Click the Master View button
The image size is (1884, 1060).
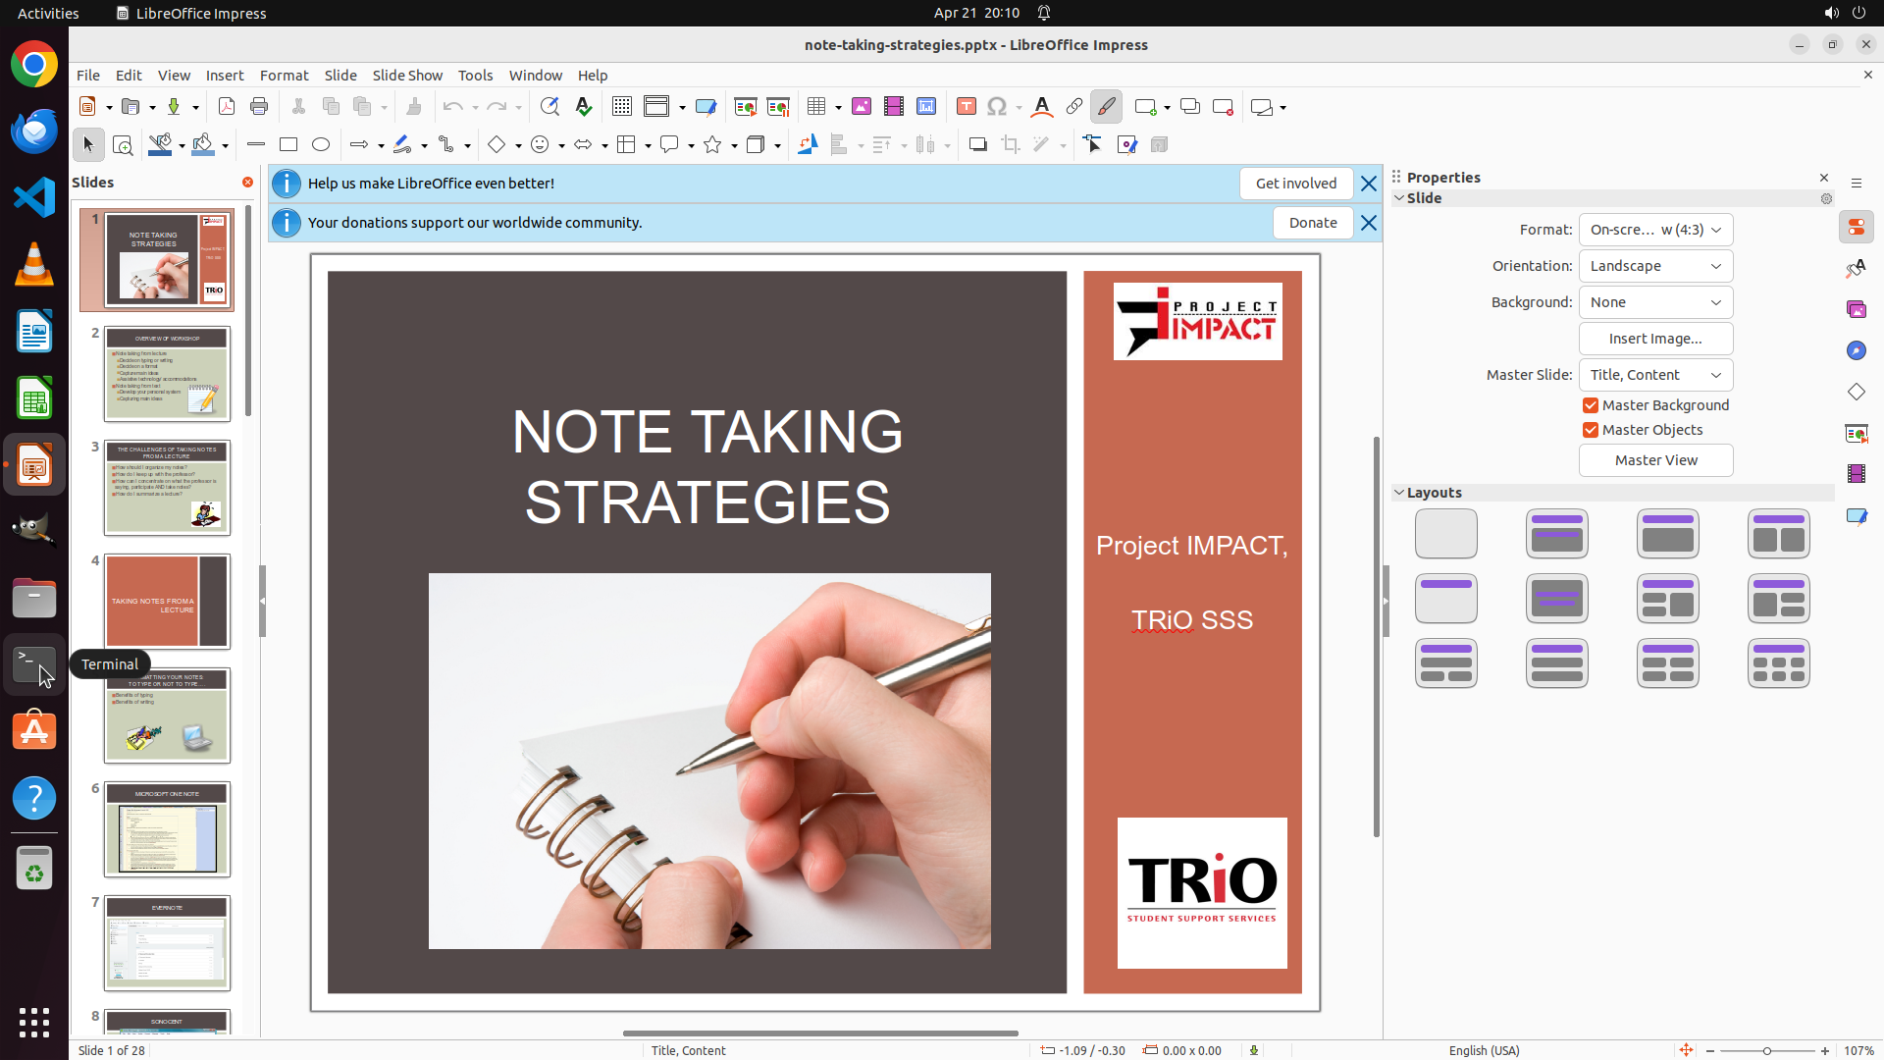coord(1655,460)
